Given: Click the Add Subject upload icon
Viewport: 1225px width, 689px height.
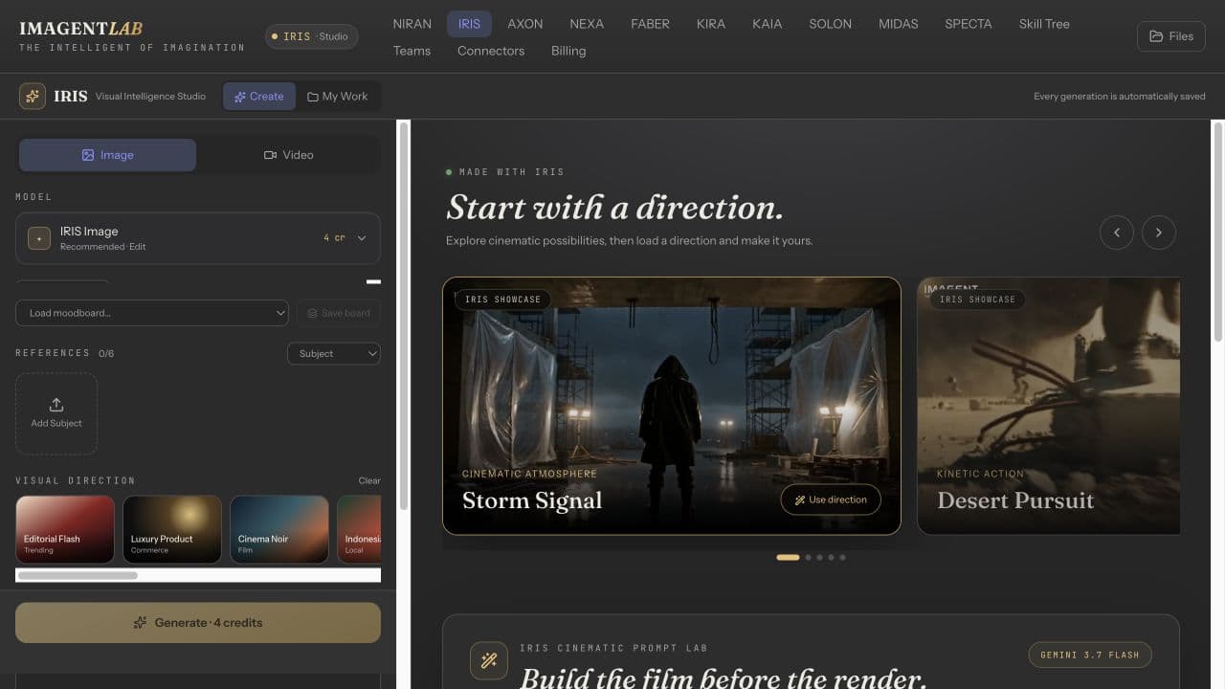Looking at the screenshot, I should (56, 405).
